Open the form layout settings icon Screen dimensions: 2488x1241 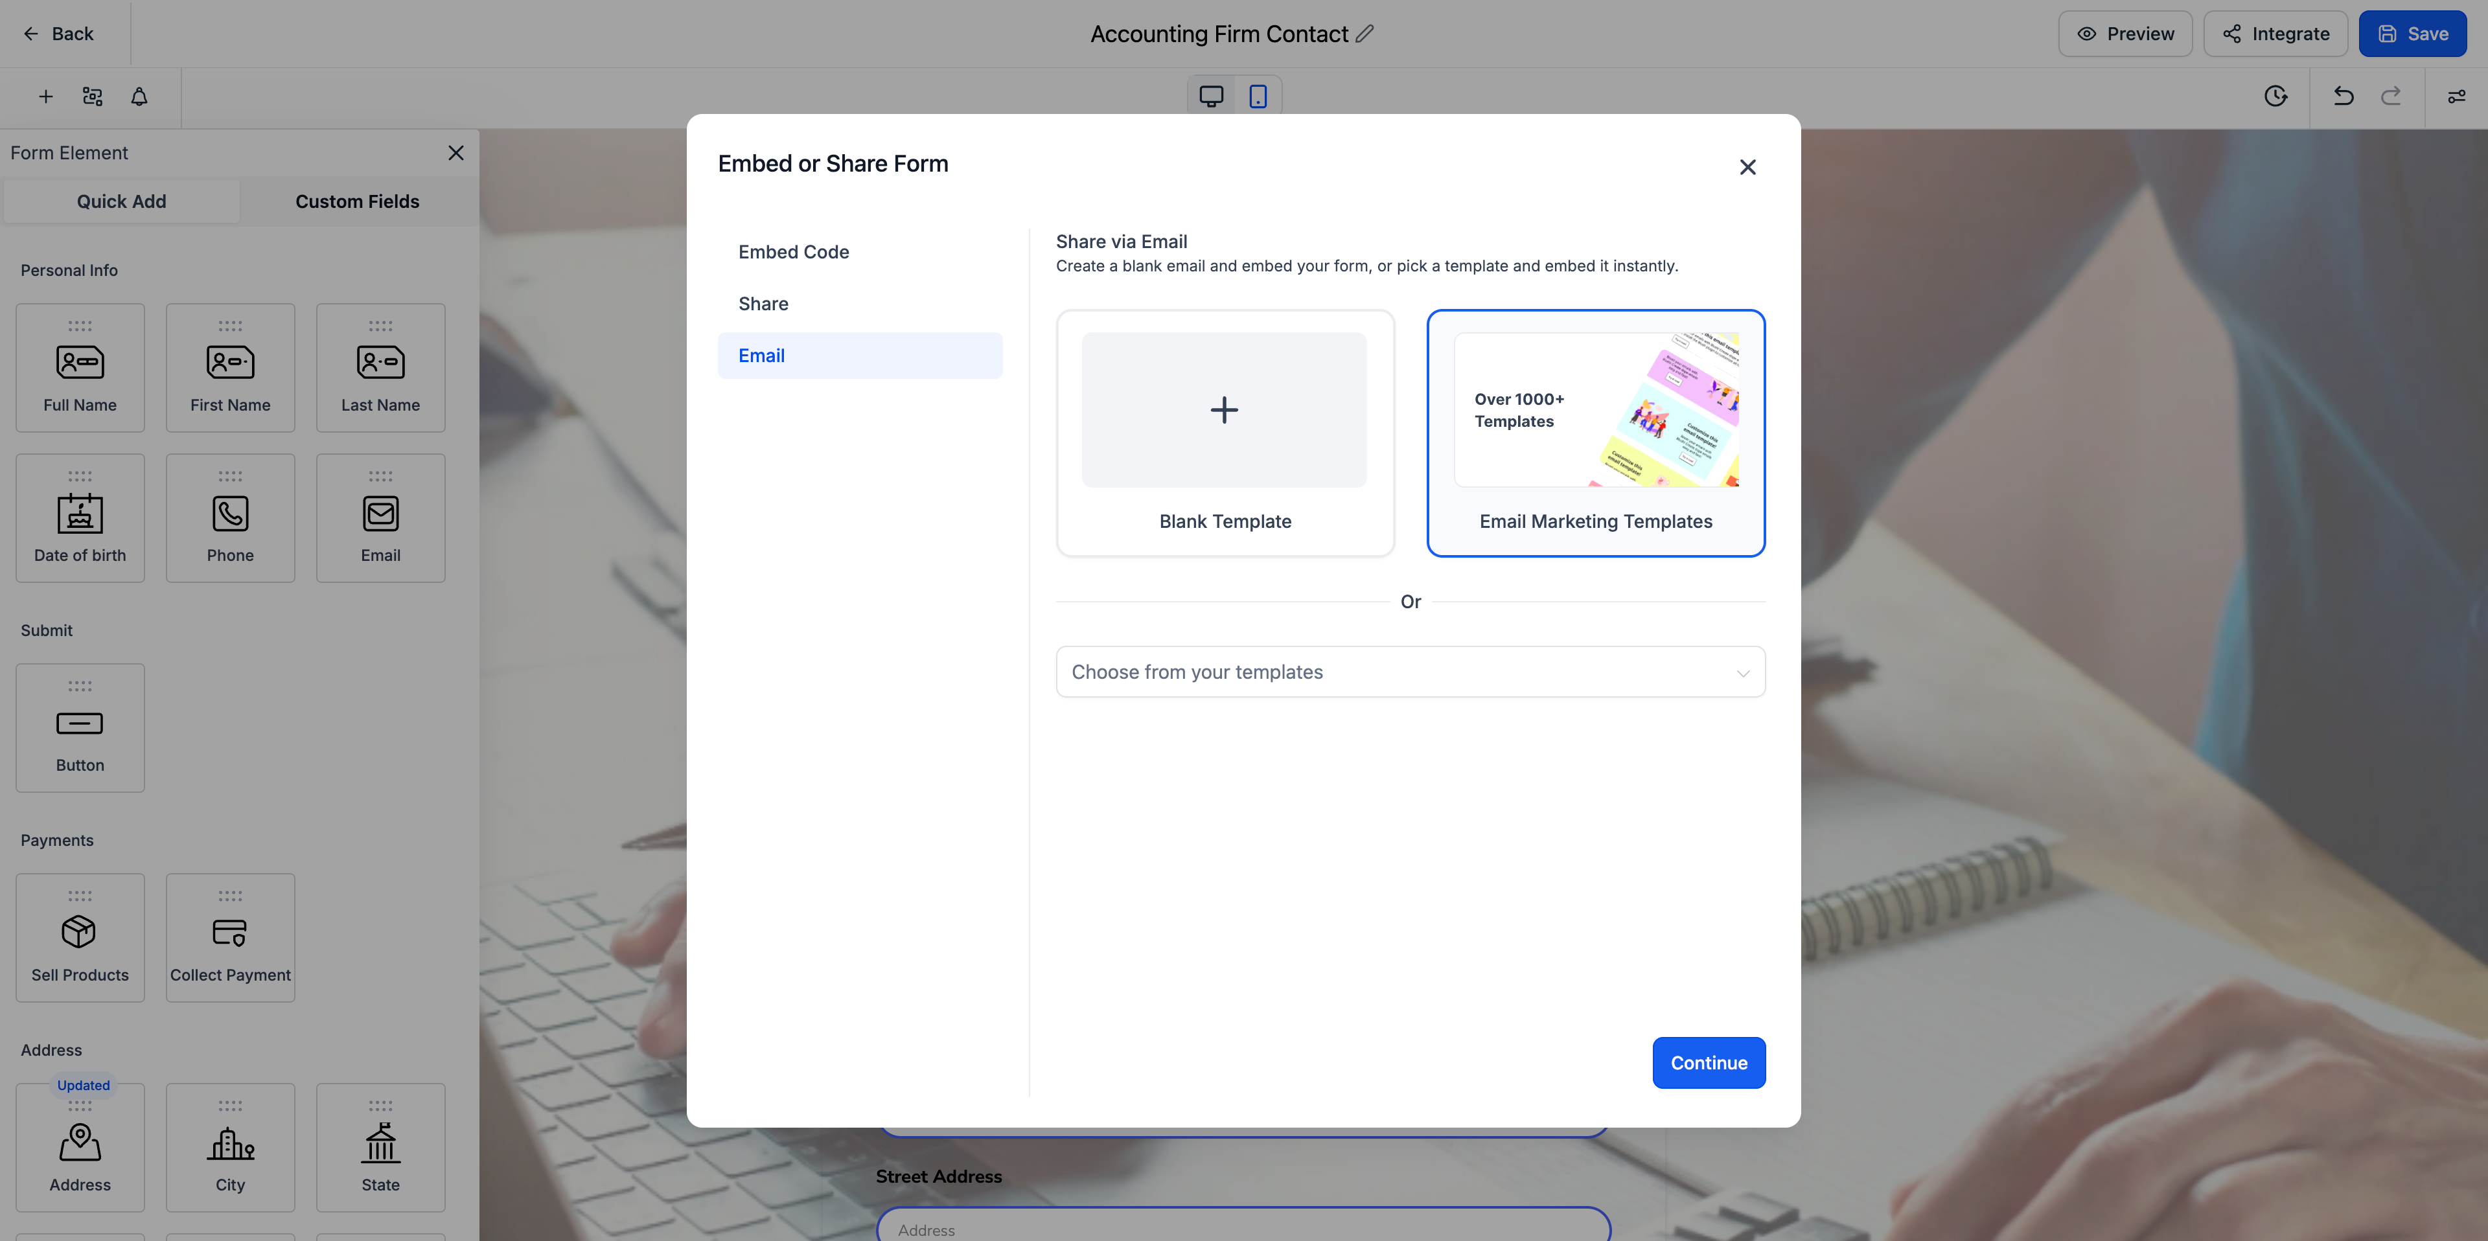(93, 97)
